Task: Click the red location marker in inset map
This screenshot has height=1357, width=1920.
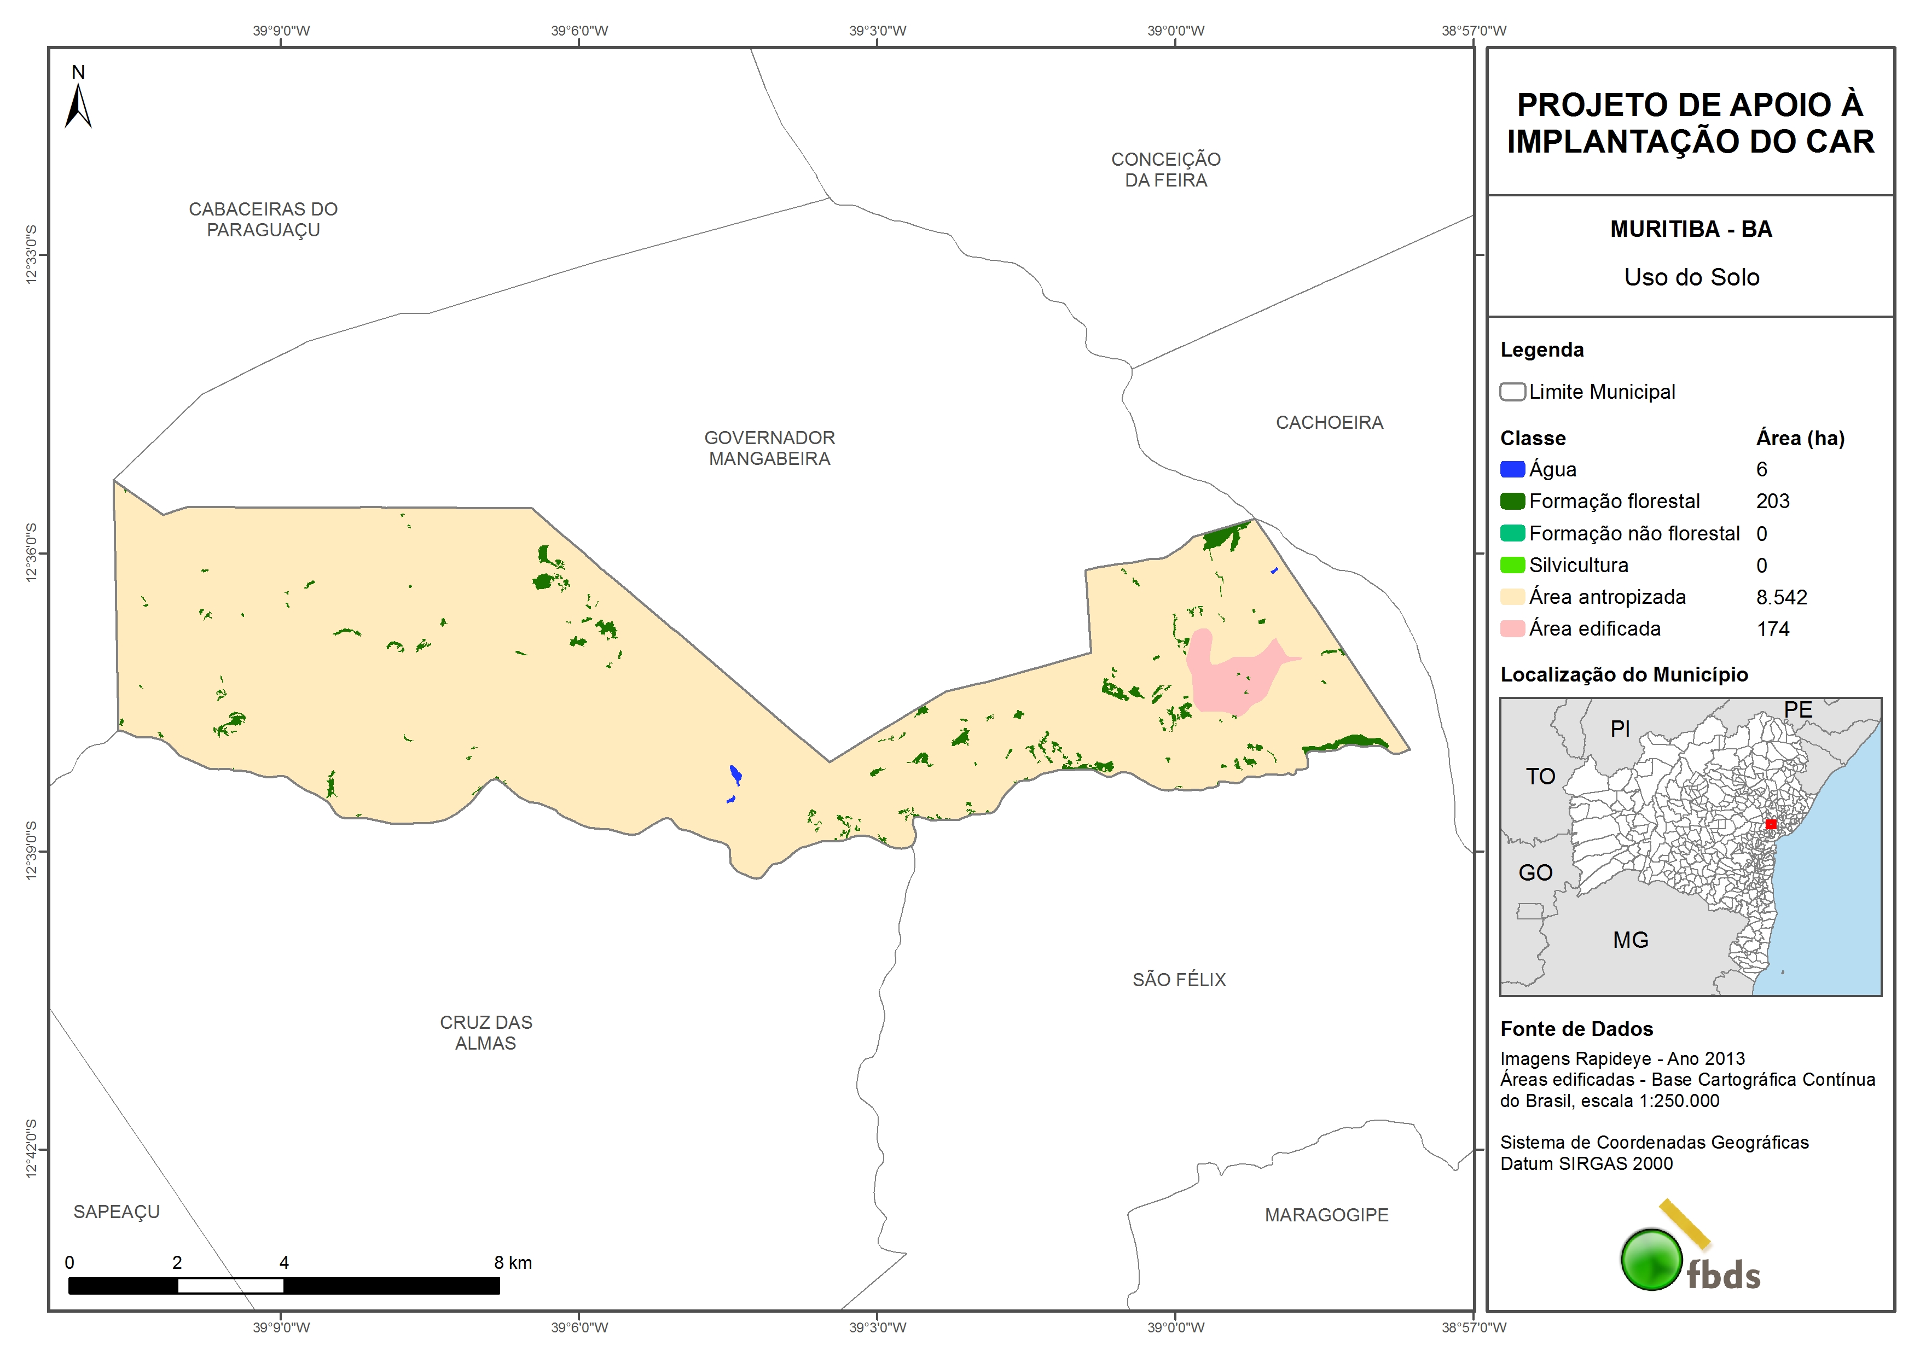Action: pos(1770,824)
